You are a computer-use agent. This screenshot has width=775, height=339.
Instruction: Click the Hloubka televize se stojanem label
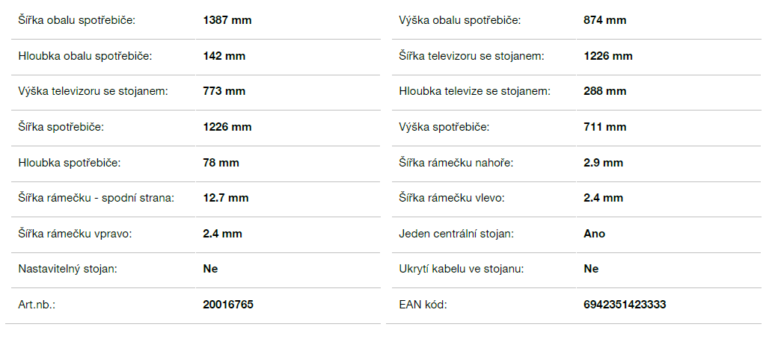[x=474, y=91]
